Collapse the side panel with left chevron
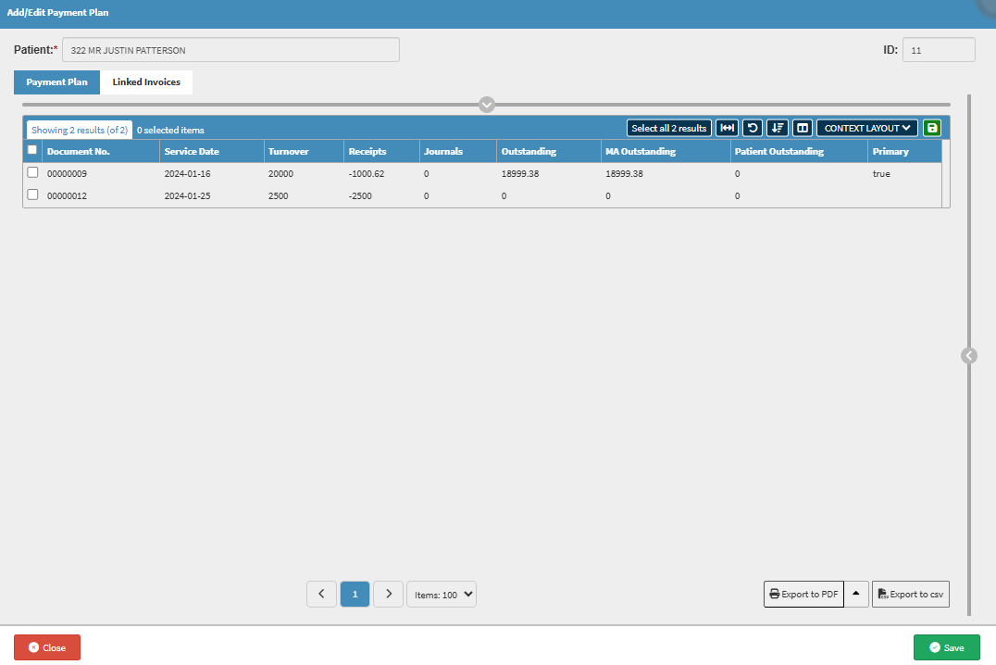Viewport: 996px width, 665px height. pyautogui.click(x=968, y=355)
